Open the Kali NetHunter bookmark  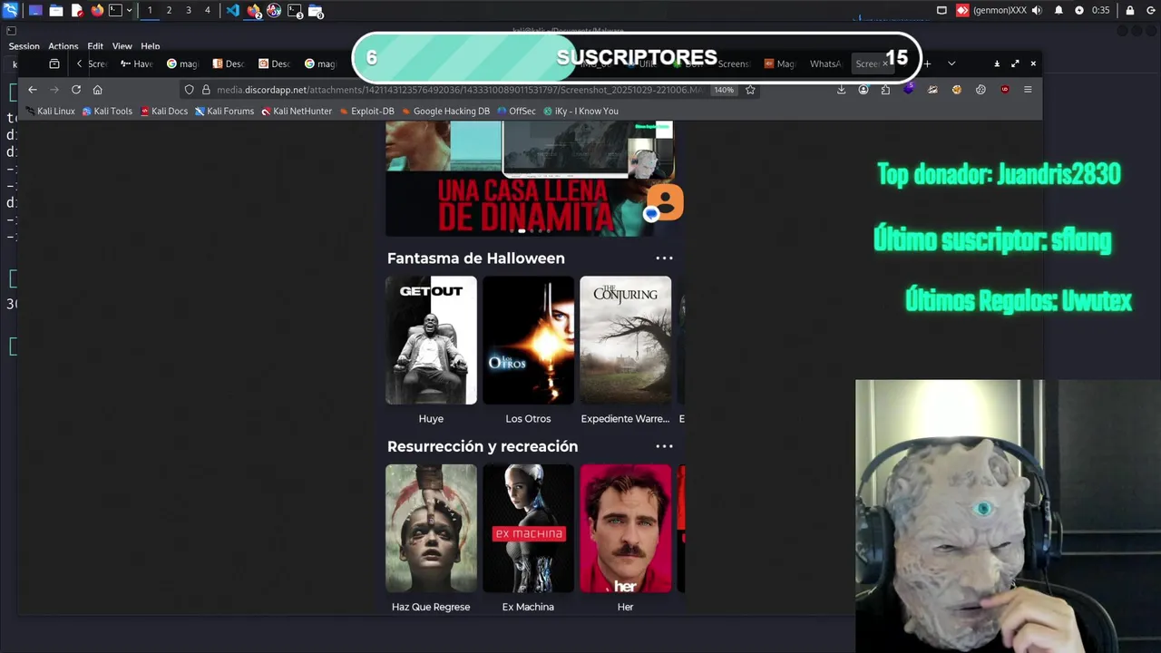tap(297, 112)
